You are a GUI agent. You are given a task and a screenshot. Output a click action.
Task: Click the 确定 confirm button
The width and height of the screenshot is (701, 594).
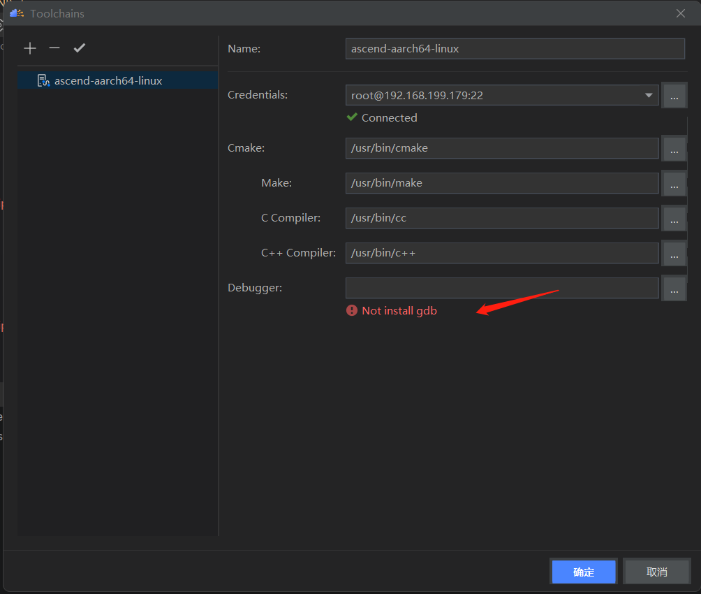[x=584, y=572]
